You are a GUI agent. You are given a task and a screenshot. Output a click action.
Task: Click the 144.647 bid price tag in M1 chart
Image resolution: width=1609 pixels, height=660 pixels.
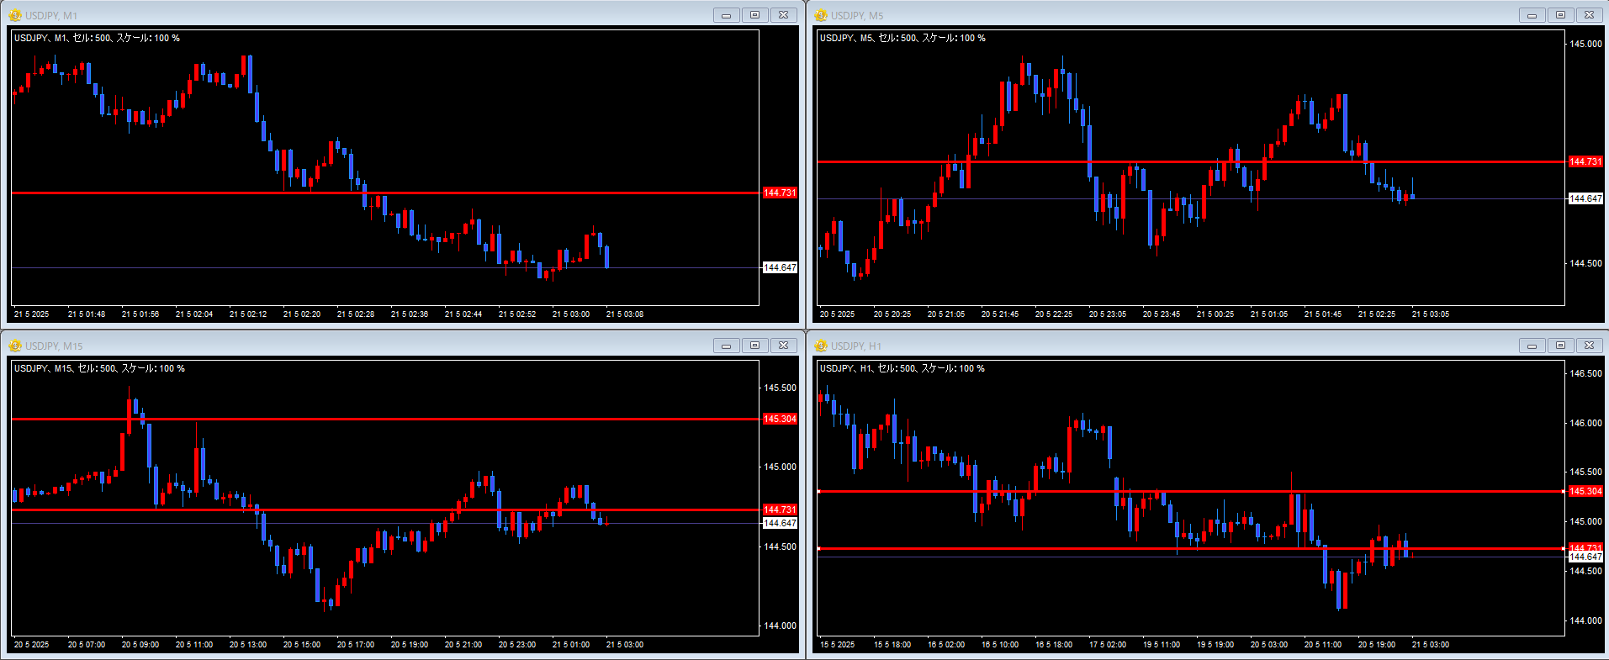780,267
